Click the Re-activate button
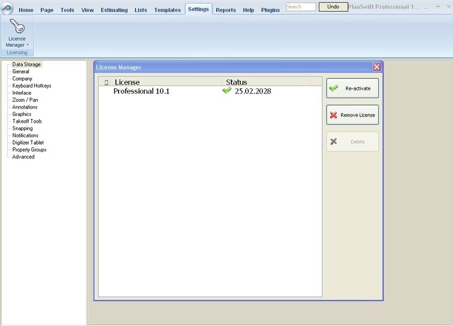Screen dimensions: 453x326 pos(352,88)
